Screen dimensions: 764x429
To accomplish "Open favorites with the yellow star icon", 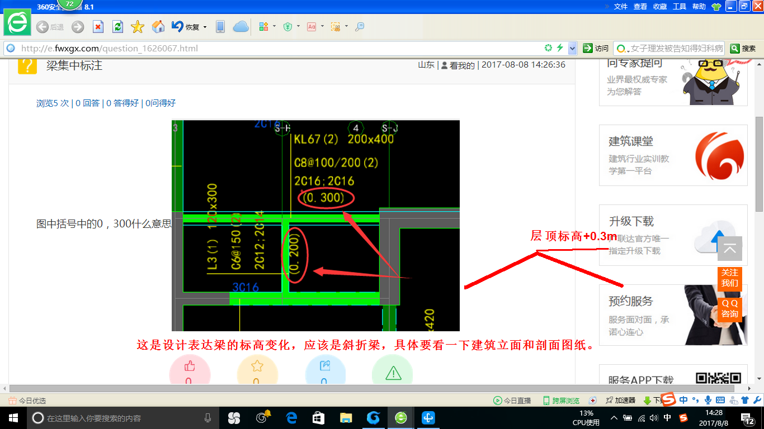I will pos(138,27).
